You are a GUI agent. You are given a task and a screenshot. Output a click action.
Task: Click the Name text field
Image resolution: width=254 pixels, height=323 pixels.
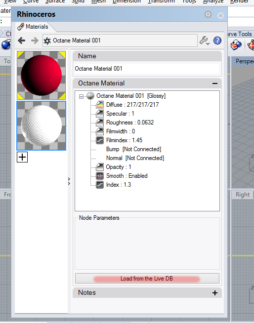pos(147,69)
